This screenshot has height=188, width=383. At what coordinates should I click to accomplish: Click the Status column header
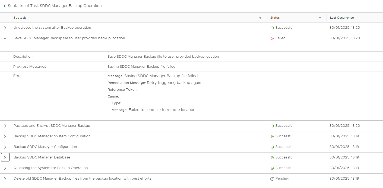(x=275, y=18)
